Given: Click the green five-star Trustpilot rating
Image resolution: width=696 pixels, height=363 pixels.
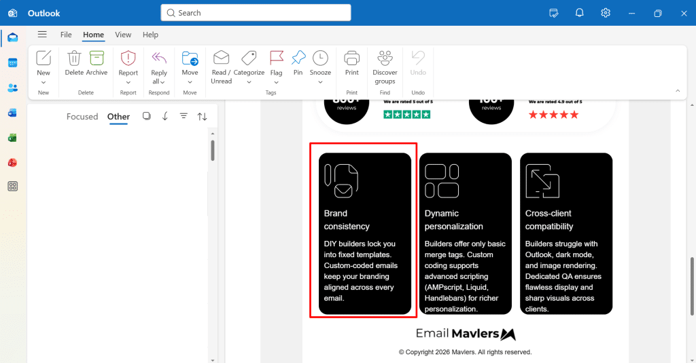Looking at the screenshot, I should click(x=407, y=115).
